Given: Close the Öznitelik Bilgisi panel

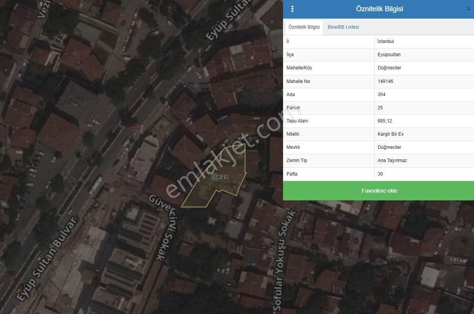Looking at the screenshot, I should pyautogui.click(x=468, y=9).
